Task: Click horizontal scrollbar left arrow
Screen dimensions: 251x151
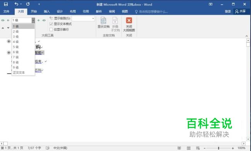Action: 2,143
